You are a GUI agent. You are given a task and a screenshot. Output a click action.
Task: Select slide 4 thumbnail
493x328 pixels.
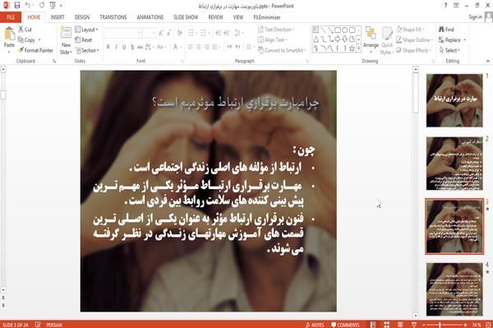point(454,289)
